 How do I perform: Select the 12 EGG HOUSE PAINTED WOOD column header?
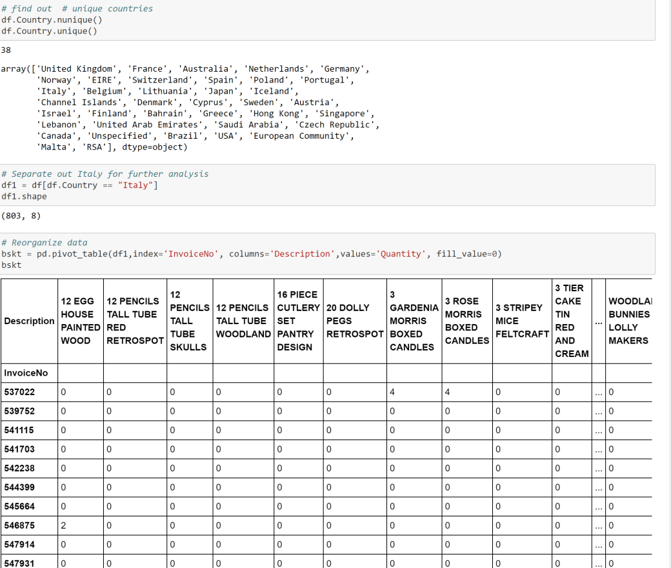click(x=81, y=321)
